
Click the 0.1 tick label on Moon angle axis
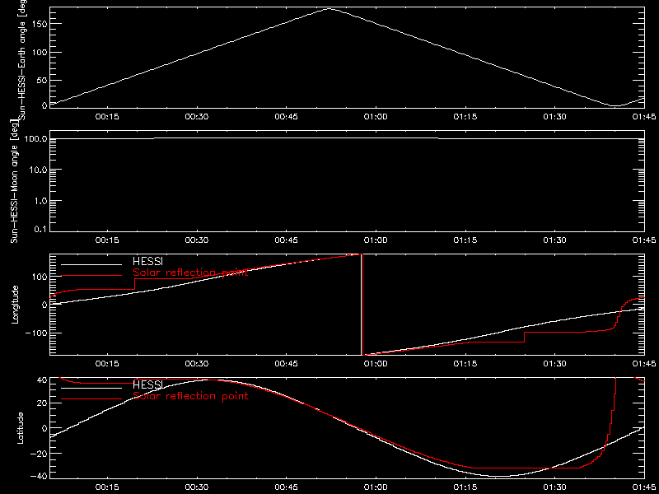(x=40, y=229)
